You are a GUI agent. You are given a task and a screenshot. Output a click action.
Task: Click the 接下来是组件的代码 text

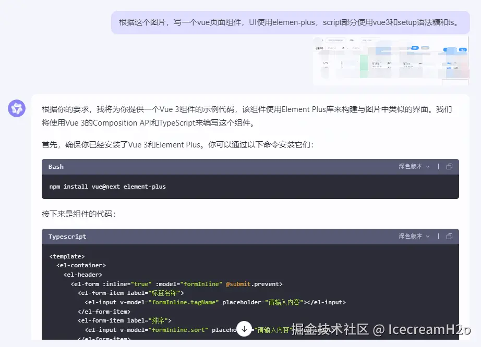(79, 214)
